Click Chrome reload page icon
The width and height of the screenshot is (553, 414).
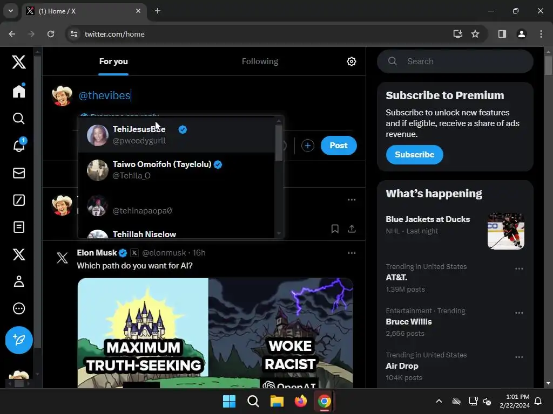click(x=51, y=34)
